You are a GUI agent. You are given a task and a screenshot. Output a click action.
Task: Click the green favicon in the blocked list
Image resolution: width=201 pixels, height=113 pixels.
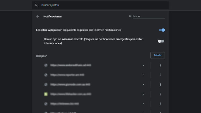pyautogui.click(x=46, y=94)
